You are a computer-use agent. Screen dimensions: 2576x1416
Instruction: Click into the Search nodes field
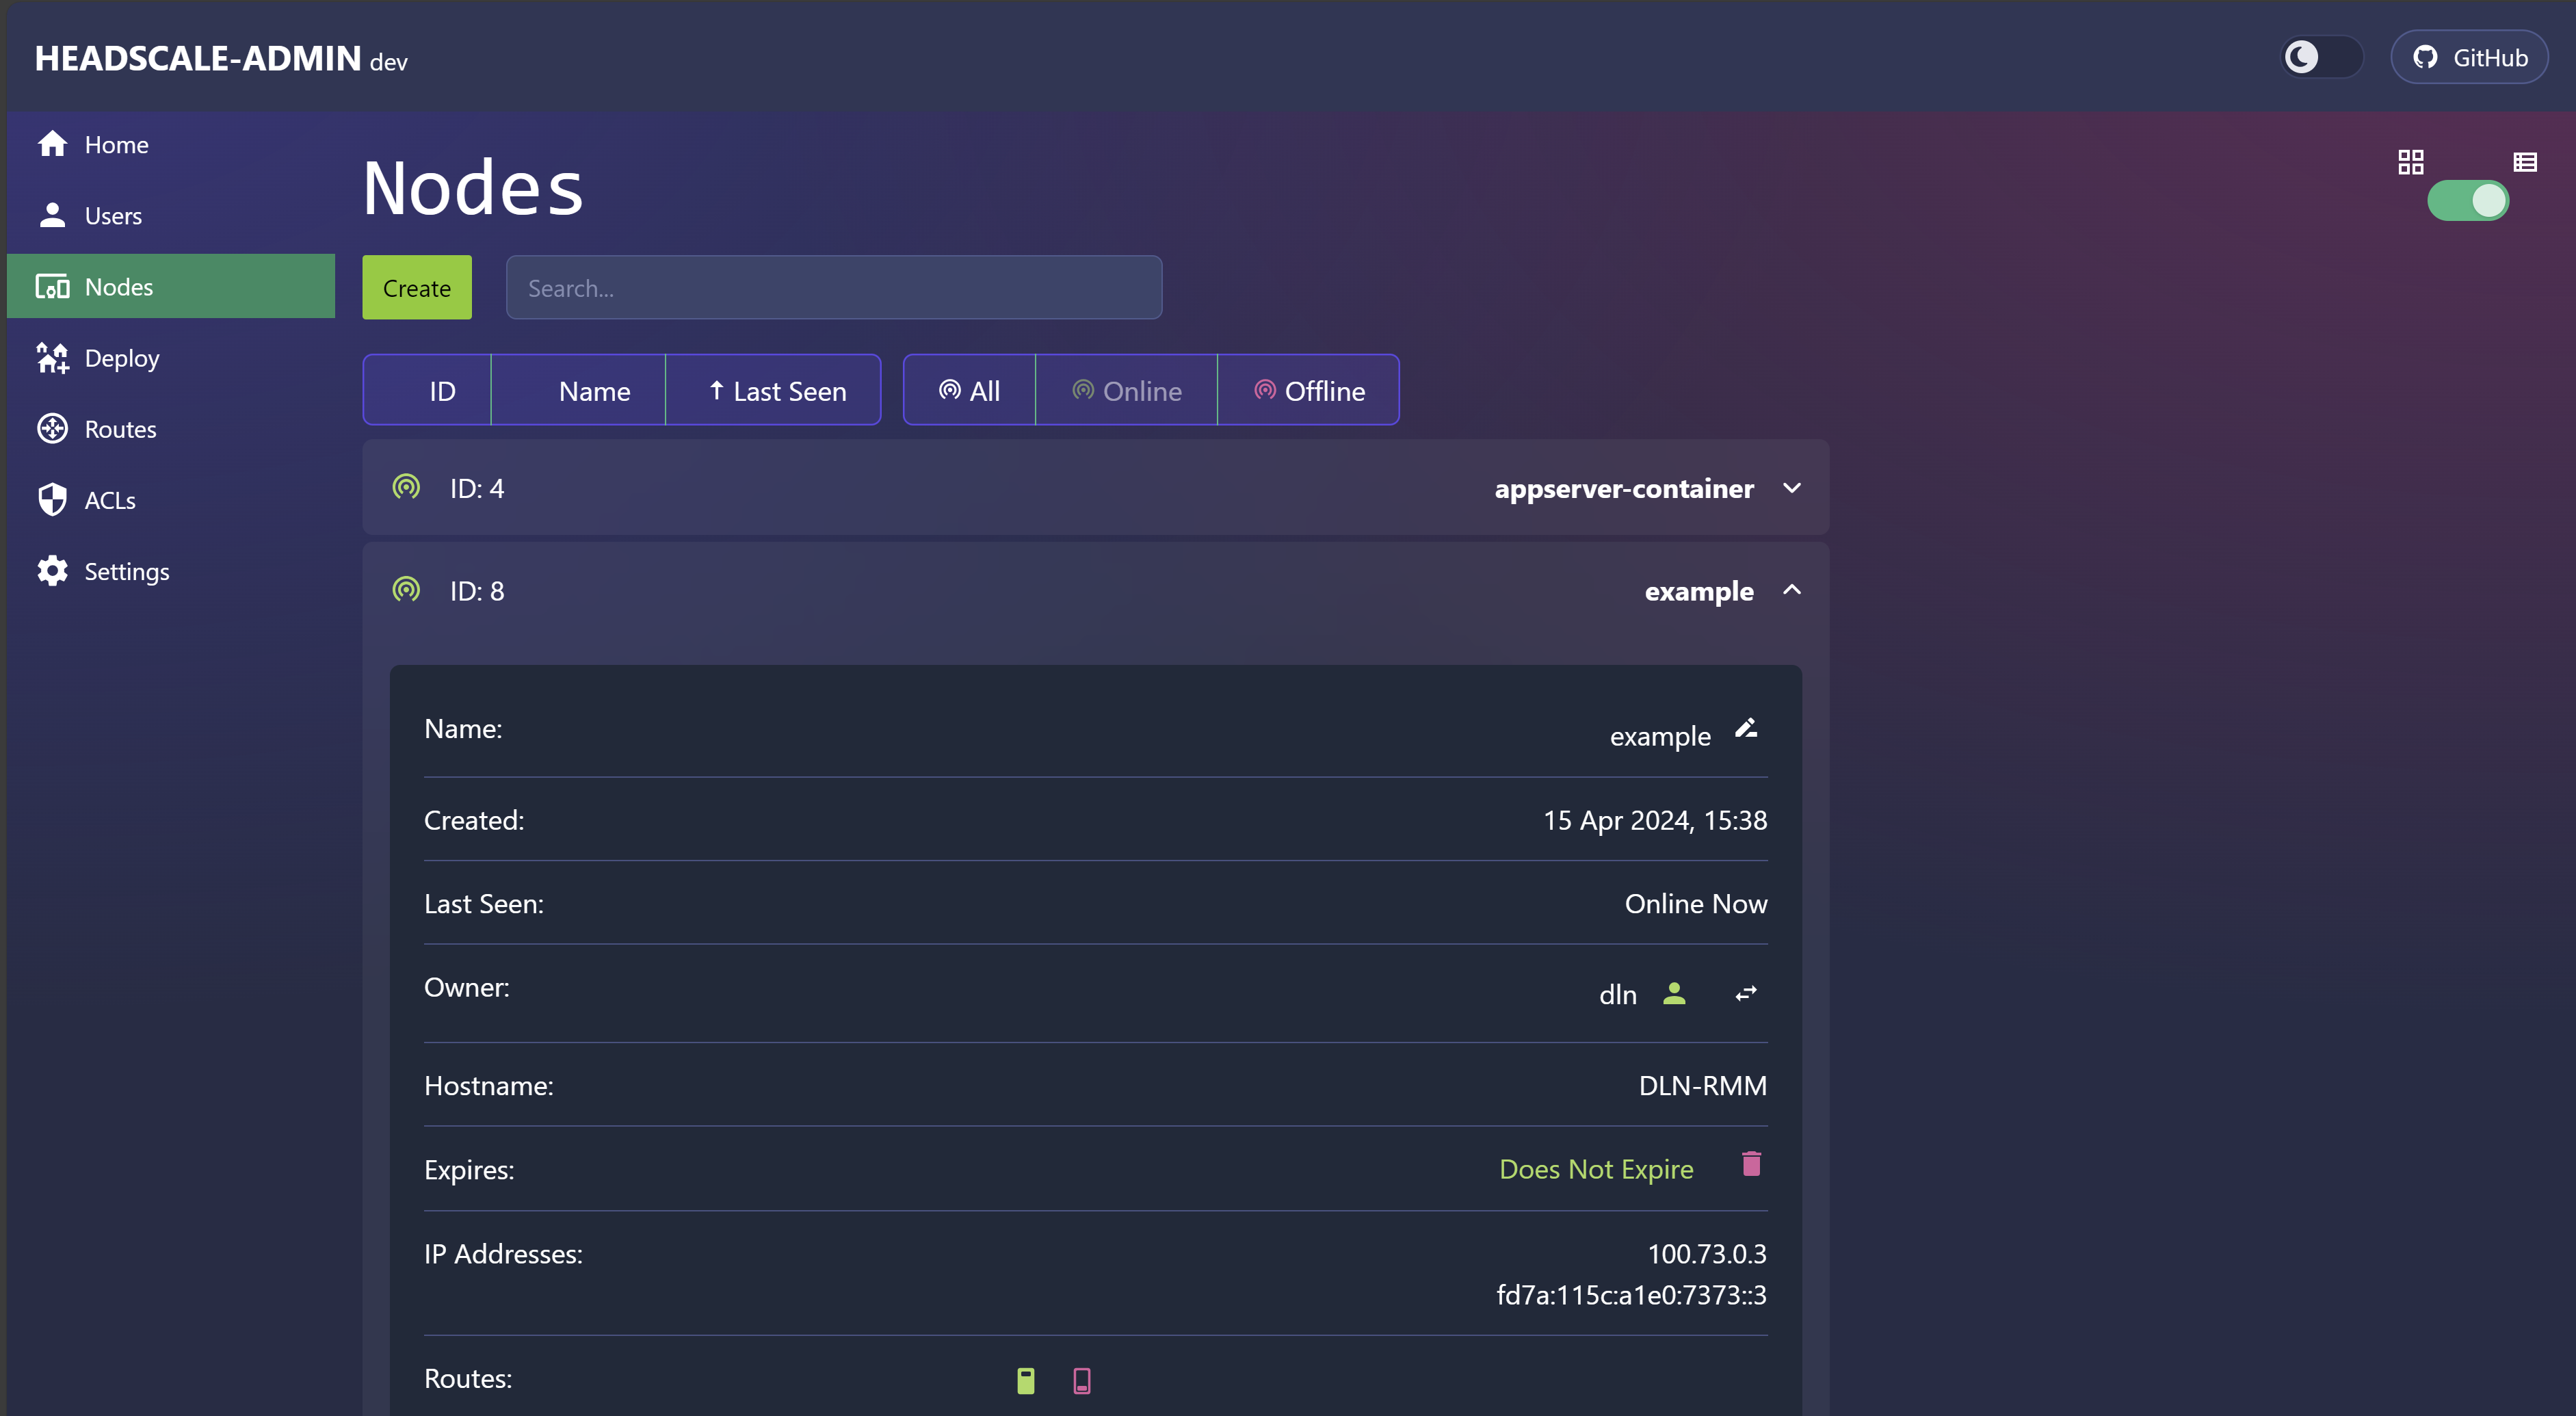(x=833, y=288)
